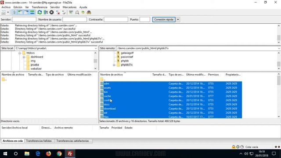This screenshot has height=158, width=281.
Task: Select the galaxiagolf unknown folder icon
Action: [118, 53]
